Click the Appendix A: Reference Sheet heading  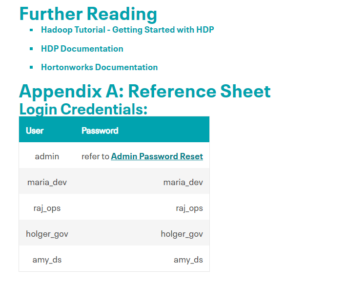pyautogui.click(x=144, y=91)
